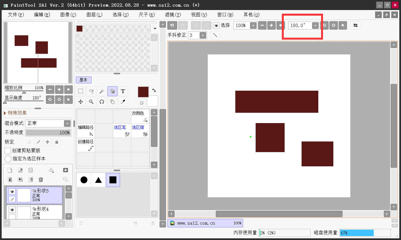Select the shape tool
The height and width of the screenshot is (240, 401).
(x=112, y=91)
